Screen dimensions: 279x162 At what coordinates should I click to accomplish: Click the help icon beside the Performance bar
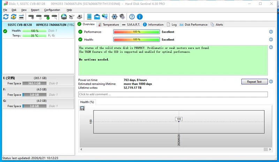tap(271, 32)
